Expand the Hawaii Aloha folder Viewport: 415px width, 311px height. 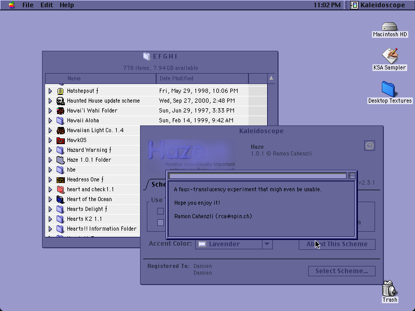50,121
